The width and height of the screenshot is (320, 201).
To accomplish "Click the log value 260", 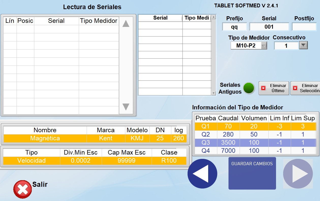I will coord(179,138).
